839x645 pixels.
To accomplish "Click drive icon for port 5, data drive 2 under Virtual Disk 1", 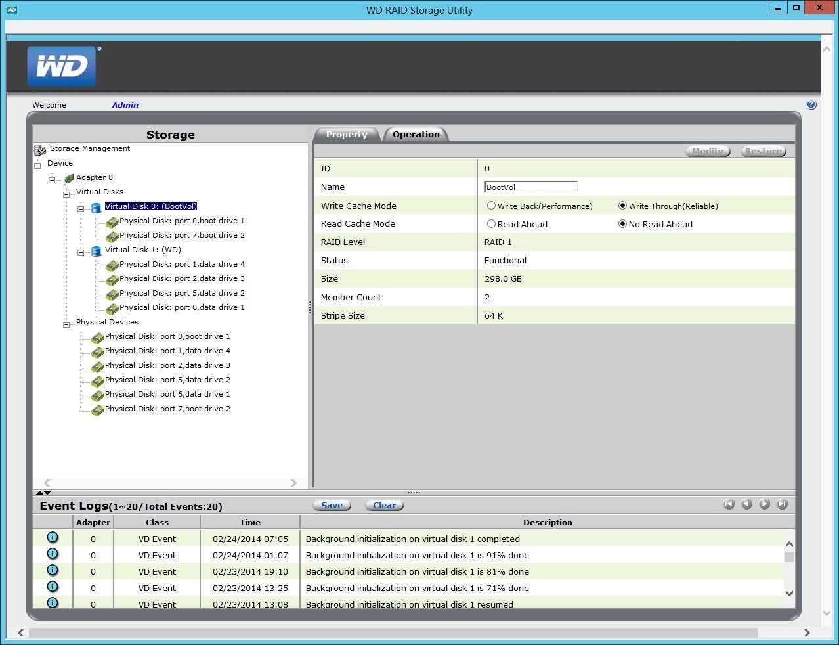I will (112, 295).
